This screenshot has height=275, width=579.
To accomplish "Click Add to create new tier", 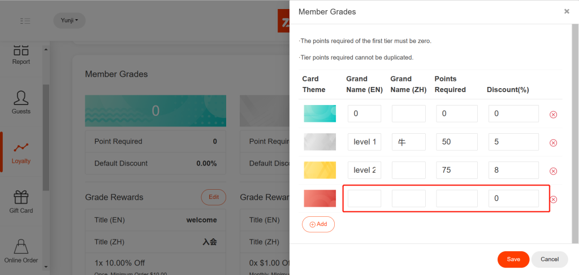I will (318, 224).
